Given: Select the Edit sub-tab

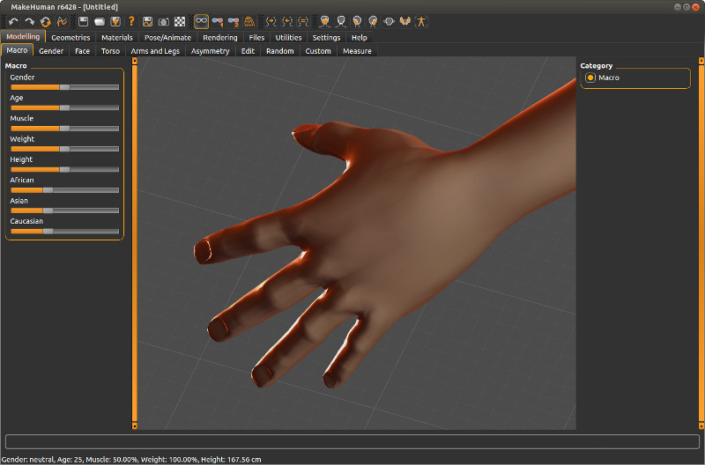Looking at the screenshot, I should point(248,51).
